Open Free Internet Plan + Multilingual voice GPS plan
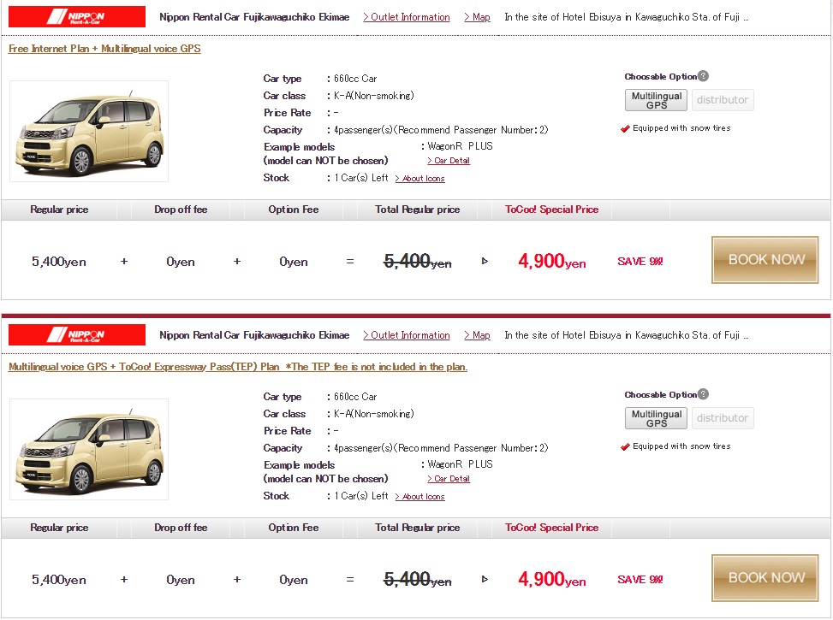The height and width of the screenshot is (620, 833). tap(104, 49)
